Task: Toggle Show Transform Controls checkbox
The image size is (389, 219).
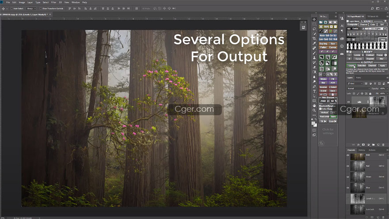Action: click(40, 8)
